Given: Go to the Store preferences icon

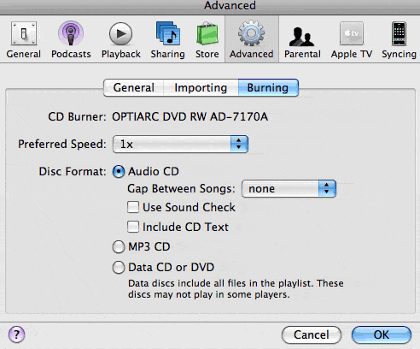Looking at the screenshot, I should tap(207, 33).
